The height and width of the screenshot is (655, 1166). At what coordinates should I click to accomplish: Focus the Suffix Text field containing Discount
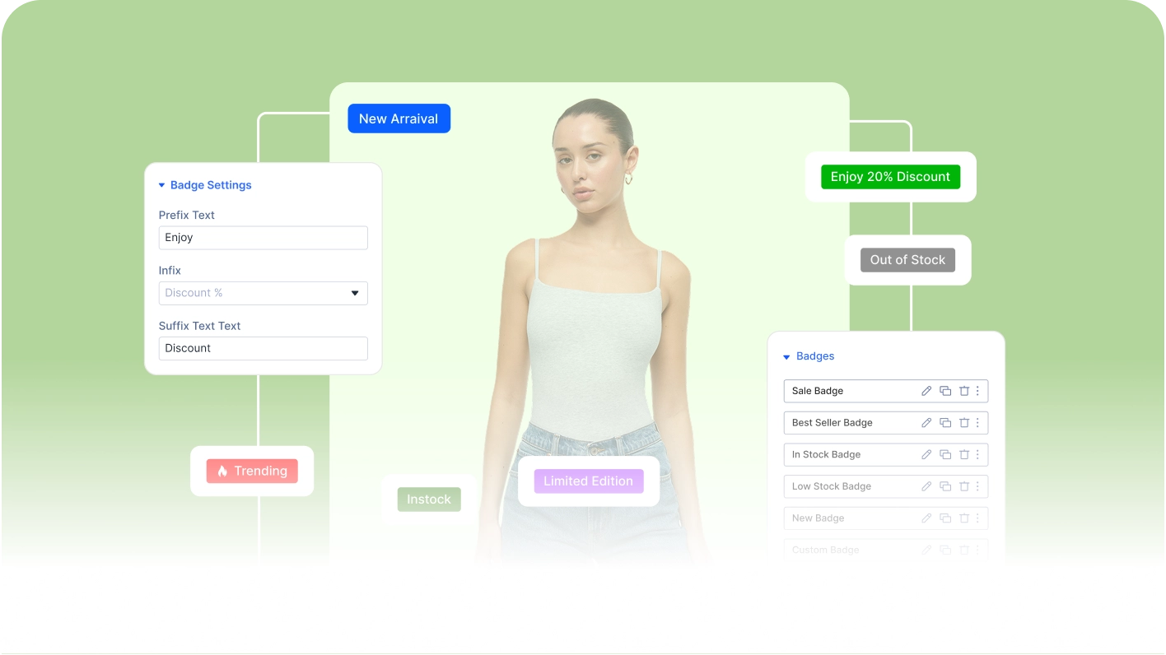tap(263, 348)
